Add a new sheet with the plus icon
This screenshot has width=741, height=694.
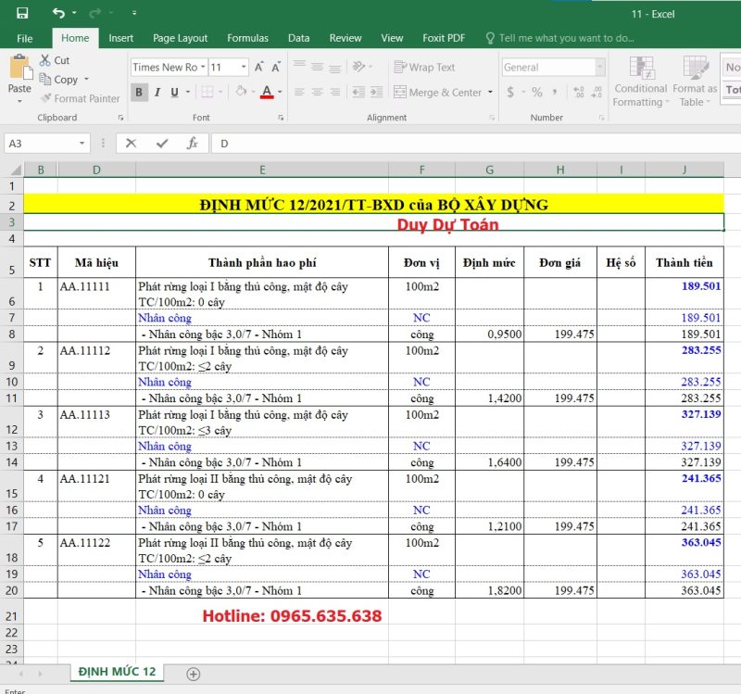coord(194,674)
